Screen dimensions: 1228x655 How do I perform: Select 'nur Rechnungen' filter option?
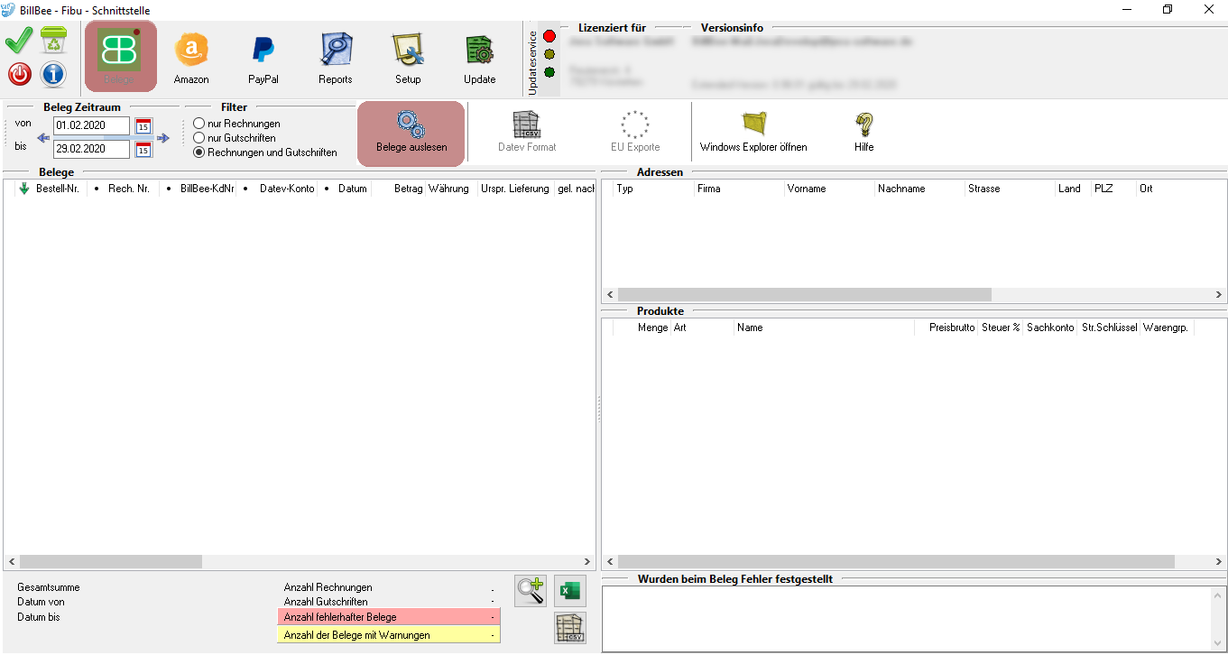tap(199, 124)
